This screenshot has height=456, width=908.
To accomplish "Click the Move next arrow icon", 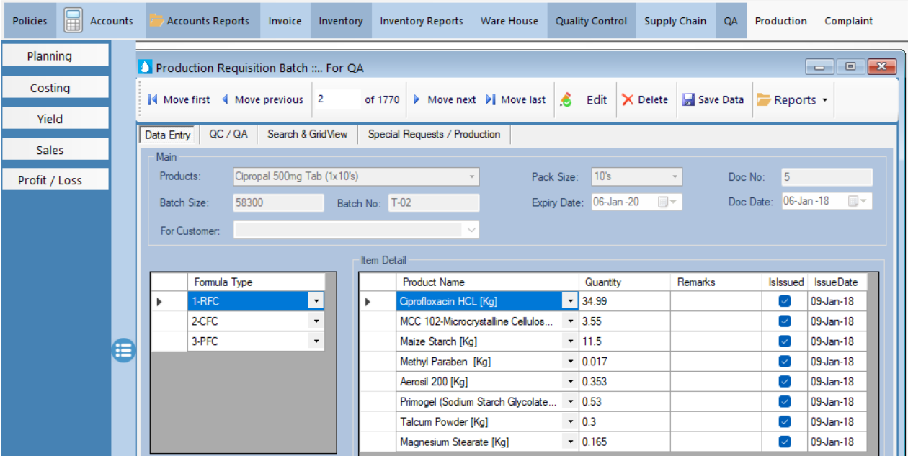I will 417,100.
